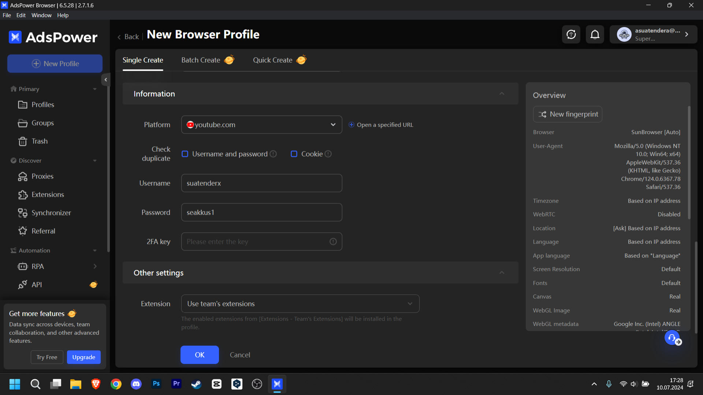The height and width of the screenshot is (395, 703).
Task: Open Windows Start menu
Action: (15, 384)
